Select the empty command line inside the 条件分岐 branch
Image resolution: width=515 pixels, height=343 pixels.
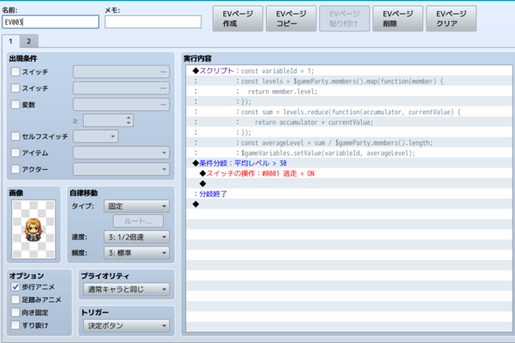pos(349,184)
